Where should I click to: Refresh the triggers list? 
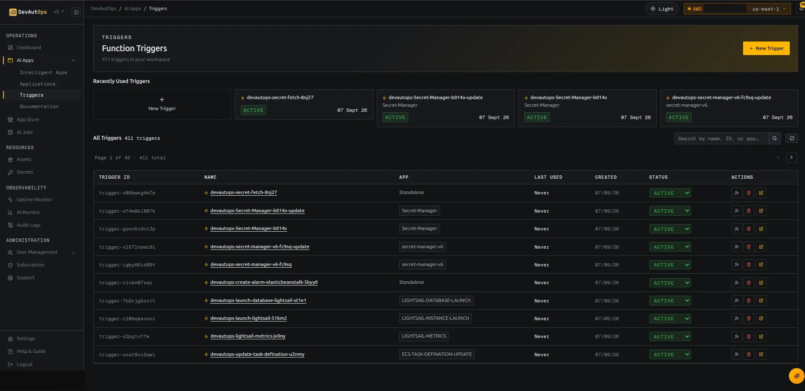791,139
